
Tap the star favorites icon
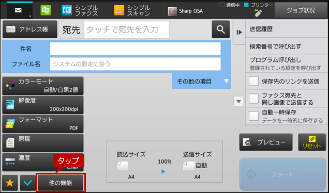(10, 183)
